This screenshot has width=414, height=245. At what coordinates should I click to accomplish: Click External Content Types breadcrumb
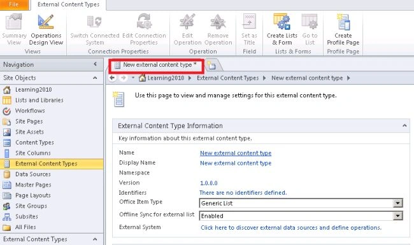tap(227, 78)
